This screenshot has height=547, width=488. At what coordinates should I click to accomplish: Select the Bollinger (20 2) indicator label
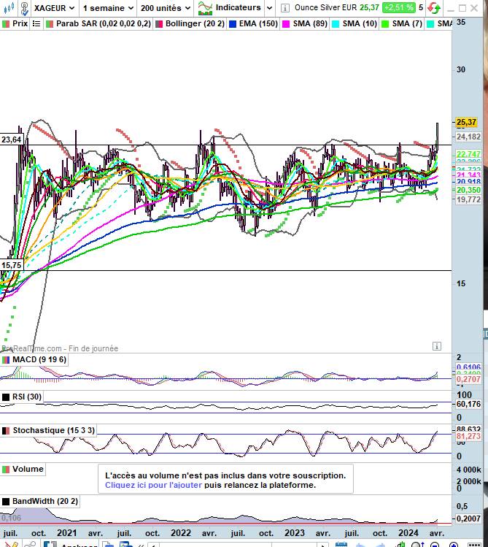pos(195,23)
